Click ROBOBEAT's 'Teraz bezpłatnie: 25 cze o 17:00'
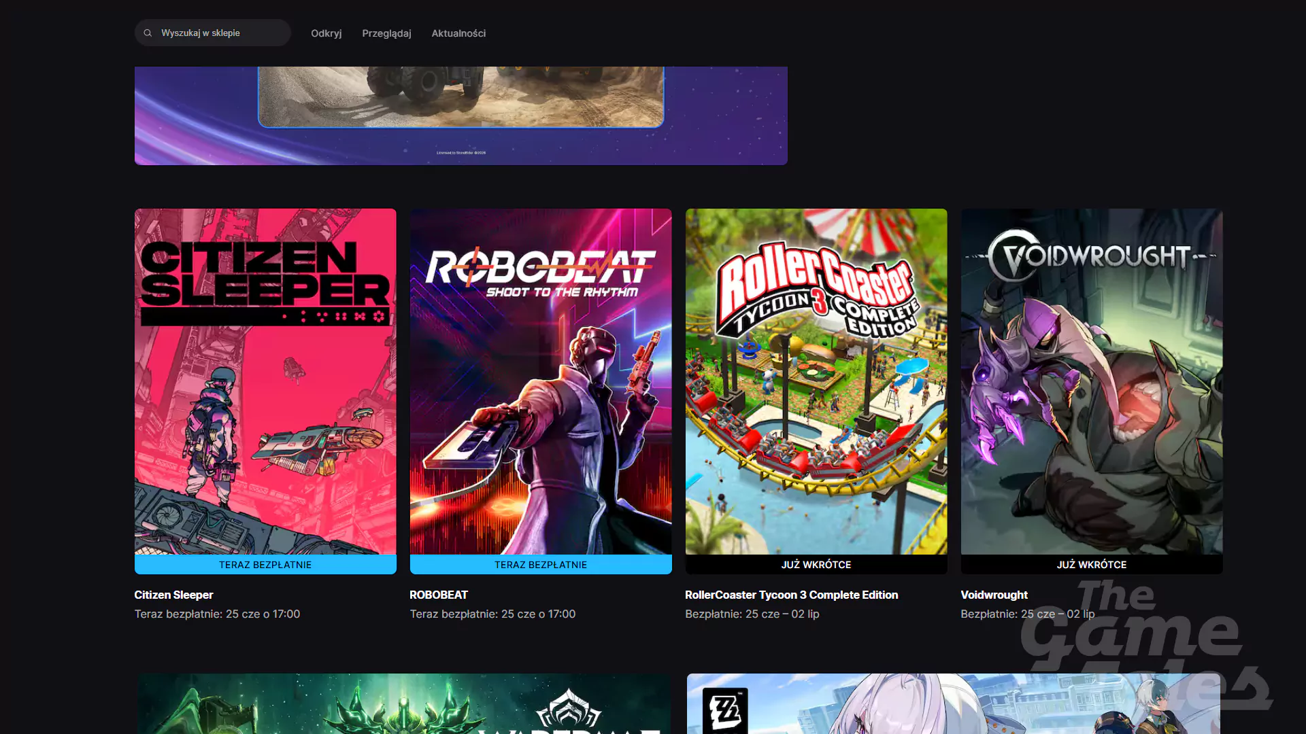The width and height of the screenshot is (1306, 734). click(492, 614)
